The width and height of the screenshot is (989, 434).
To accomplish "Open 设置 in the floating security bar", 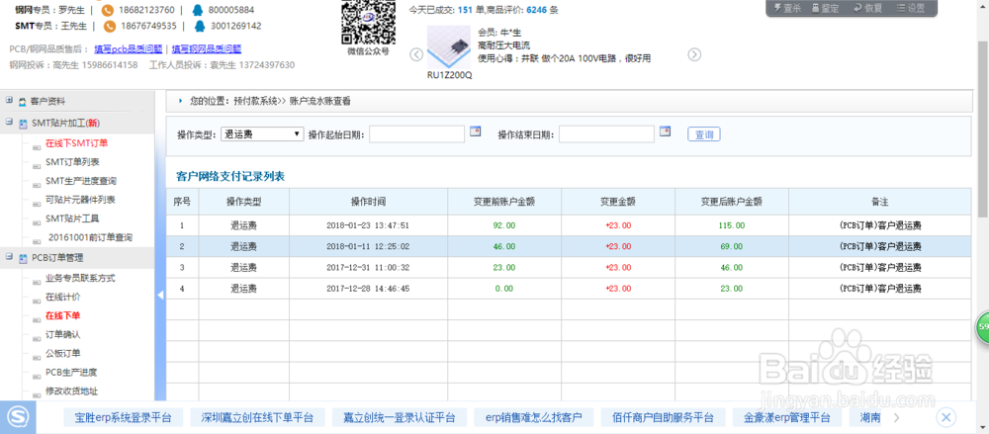I will (911, 8).
